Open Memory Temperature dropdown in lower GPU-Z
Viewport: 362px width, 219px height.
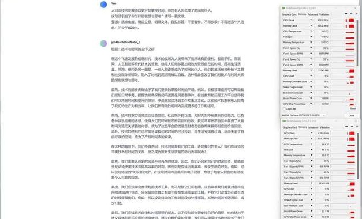pos(311,156)
